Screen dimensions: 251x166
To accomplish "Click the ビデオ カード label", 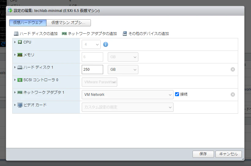I will (x=35, y=105).
